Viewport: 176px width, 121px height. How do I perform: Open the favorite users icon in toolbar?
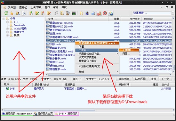tap(18, 13)
